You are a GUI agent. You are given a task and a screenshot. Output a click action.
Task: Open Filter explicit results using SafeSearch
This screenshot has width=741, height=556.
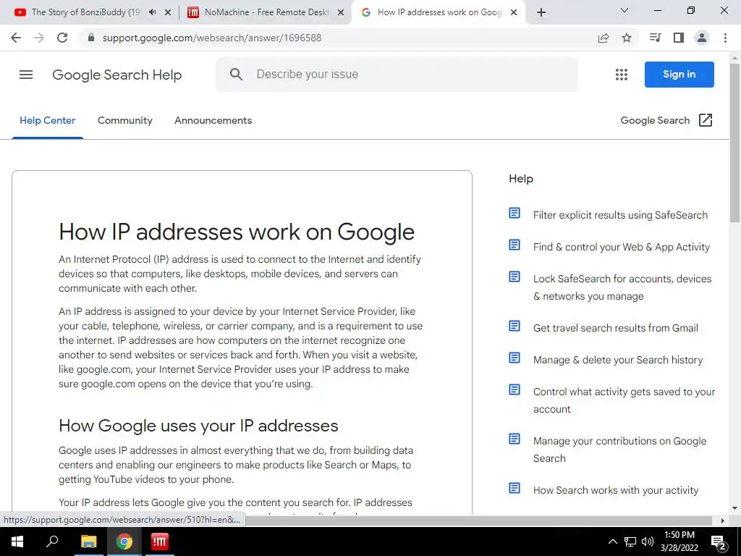click(620, 215)
